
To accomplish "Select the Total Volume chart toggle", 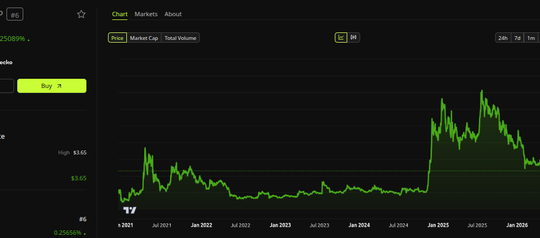I will coord(180,38).
